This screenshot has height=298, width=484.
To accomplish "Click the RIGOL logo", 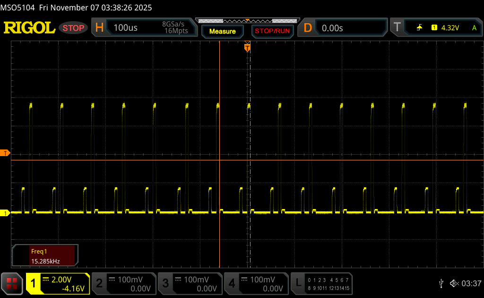I will [x=29, y=28].
